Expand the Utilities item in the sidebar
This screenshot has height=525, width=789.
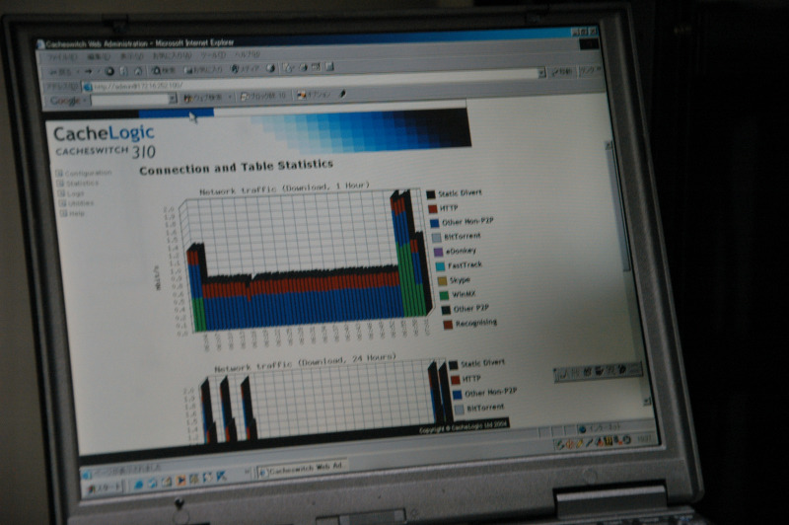[77, 203]
